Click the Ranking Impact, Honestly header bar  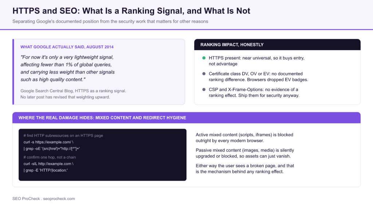[x=277, y=45]
